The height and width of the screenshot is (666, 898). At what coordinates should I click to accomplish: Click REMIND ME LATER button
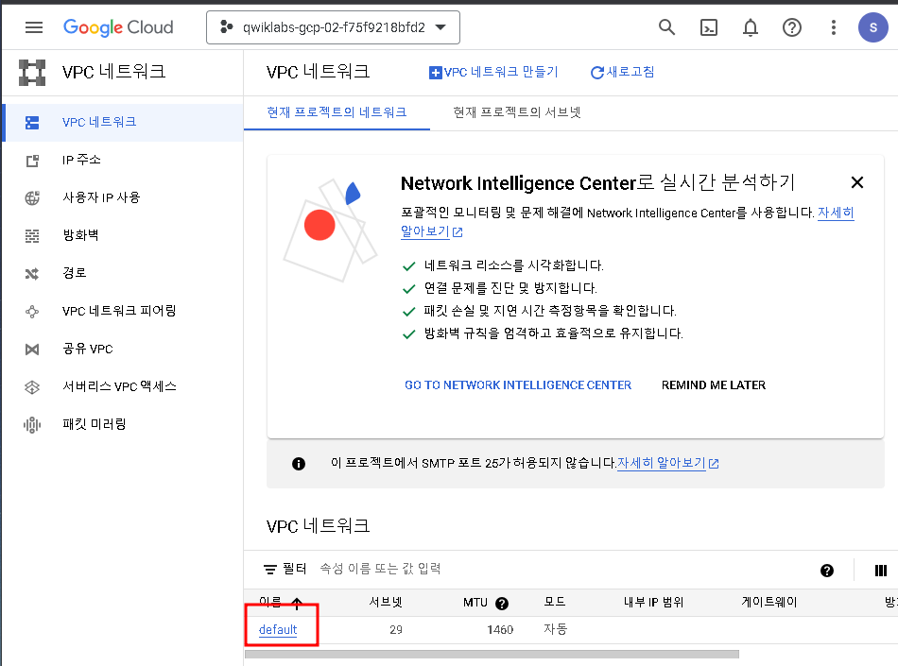[713, 385]
